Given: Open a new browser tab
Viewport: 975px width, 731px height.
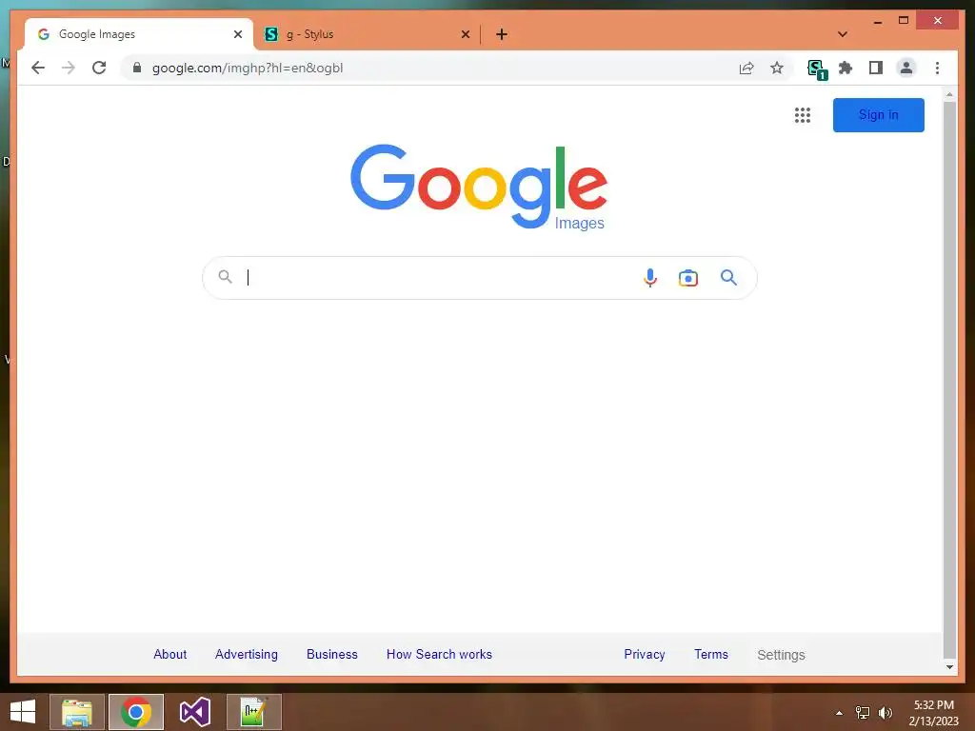Looking at the screenshot, I should tap(501, 34).
